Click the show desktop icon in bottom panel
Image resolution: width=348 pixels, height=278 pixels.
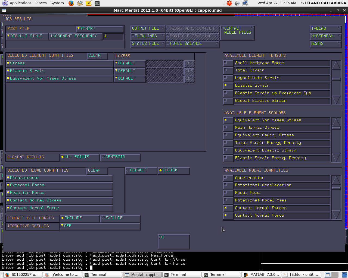click(328, 275)
